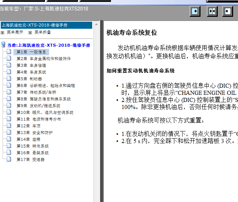Click the page icon for 第2章 车身金属构件和装饰件
This screenshot has height=202, width=238.
[x=9, y=58]
